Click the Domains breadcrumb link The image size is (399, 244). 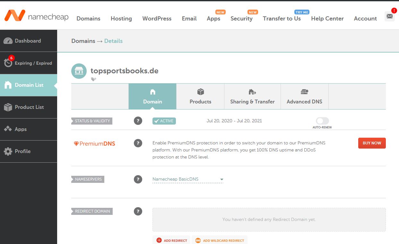[83, 41]
